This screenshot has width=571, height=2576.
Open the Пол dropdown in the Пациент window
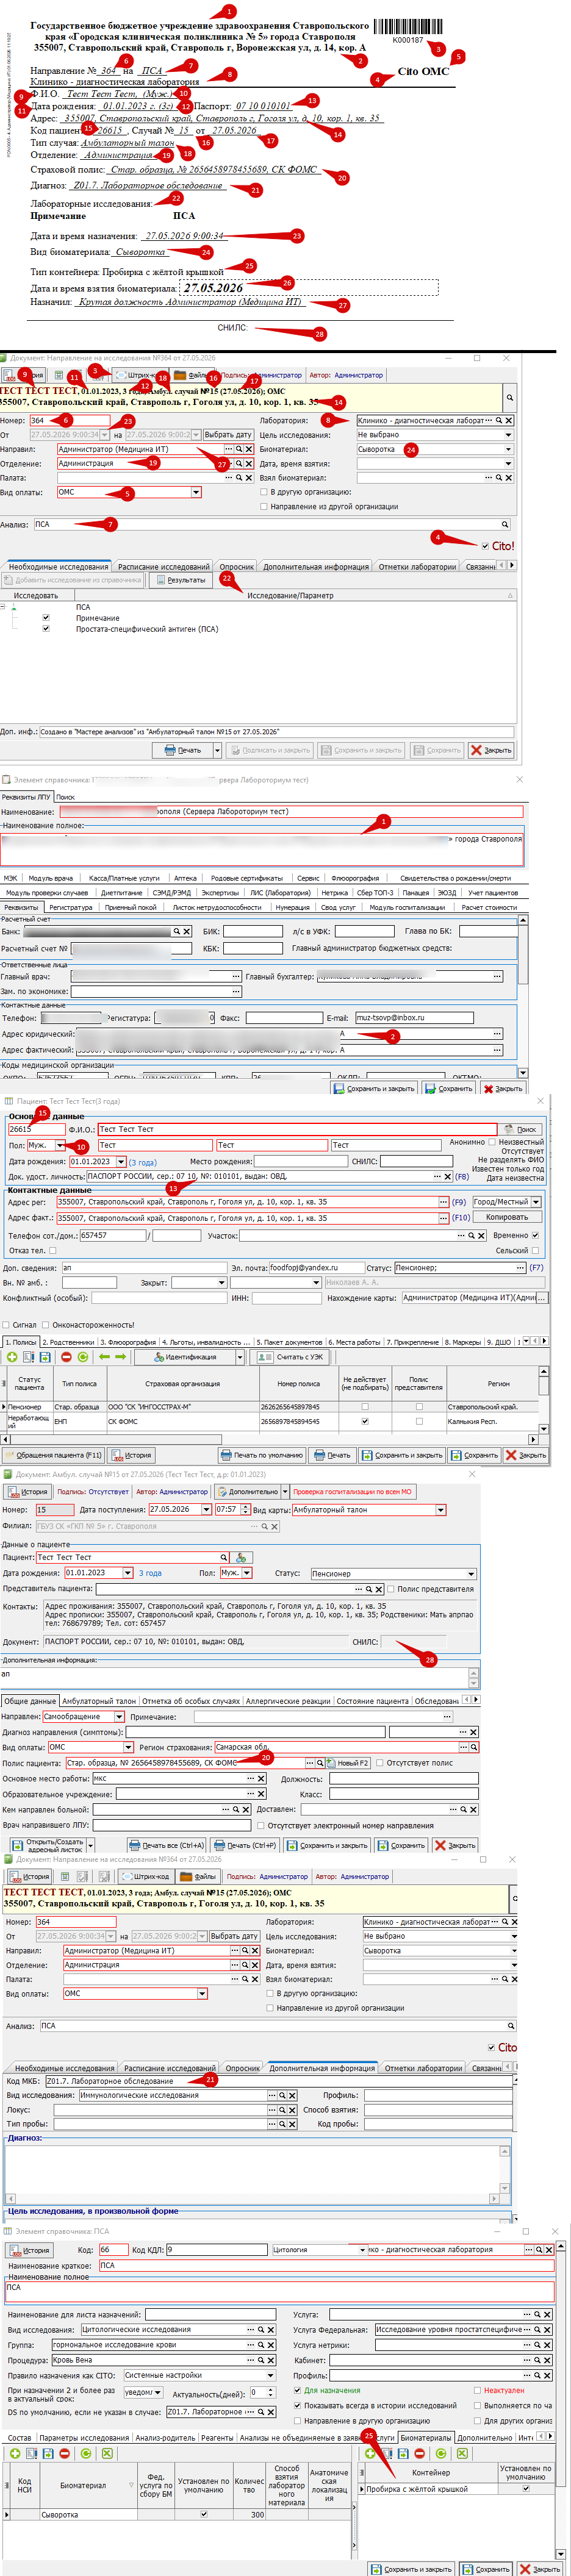click(x=60, y=1145)
